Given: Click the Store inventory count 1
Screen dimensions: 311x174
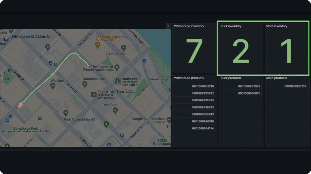Looking at the screenshot, I should pyautogui.click(x=287, y=51).
